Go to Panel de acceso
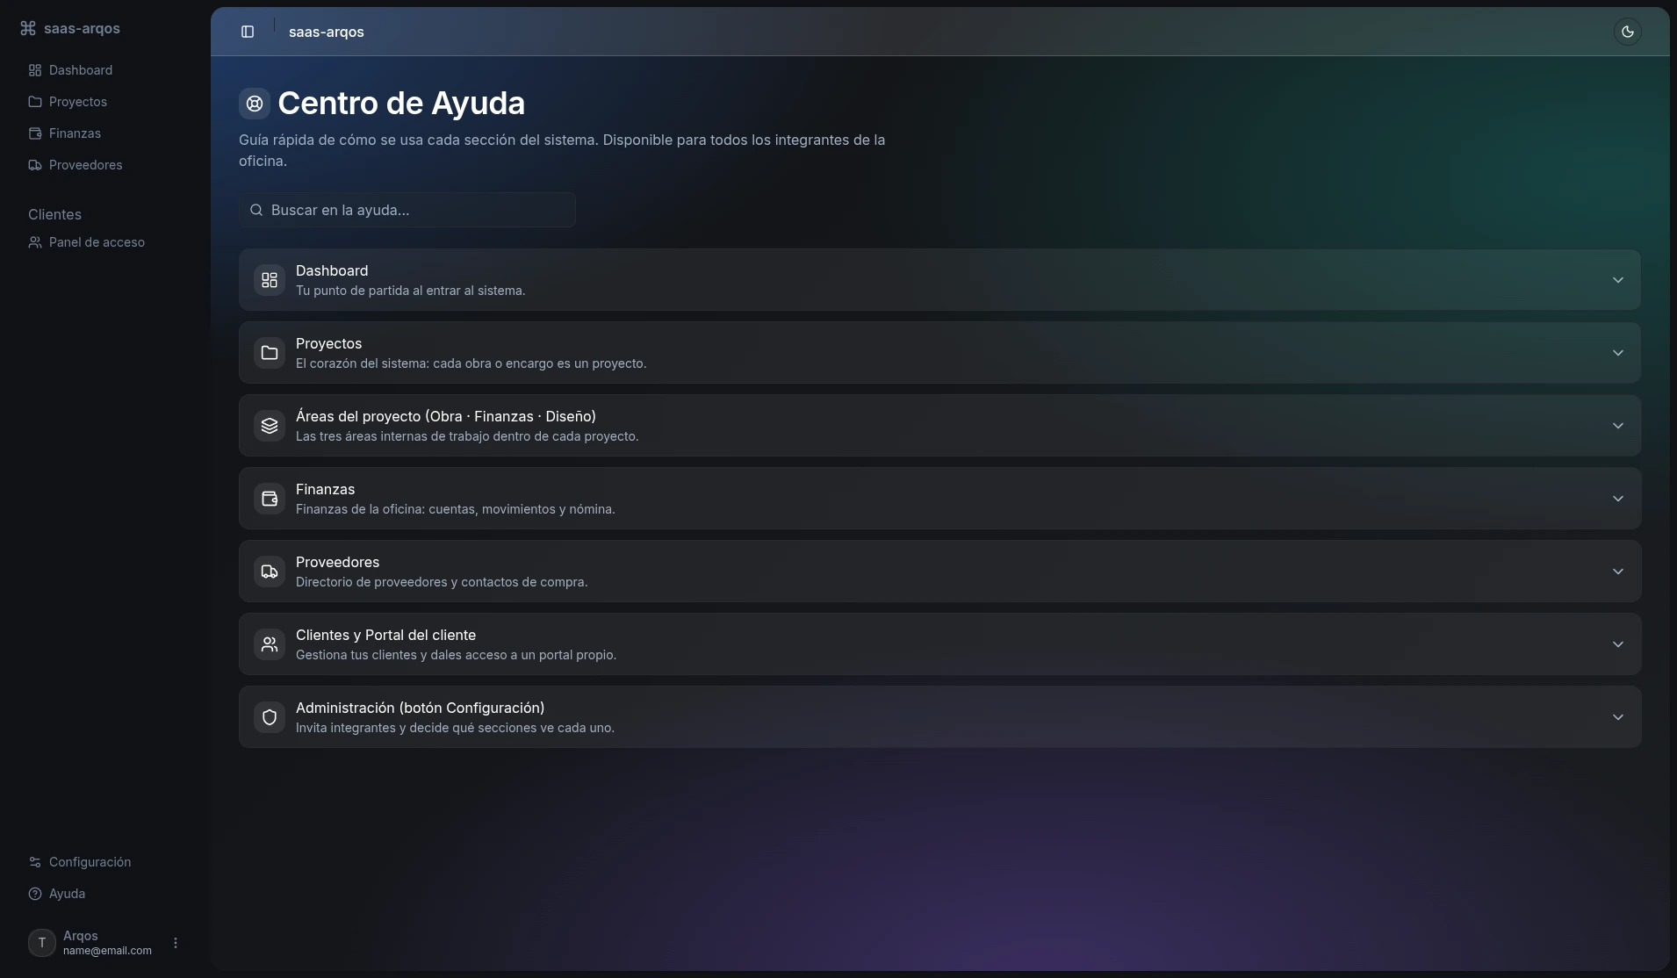The width and height of the screenshot is (1677, 978). point(105,242)
